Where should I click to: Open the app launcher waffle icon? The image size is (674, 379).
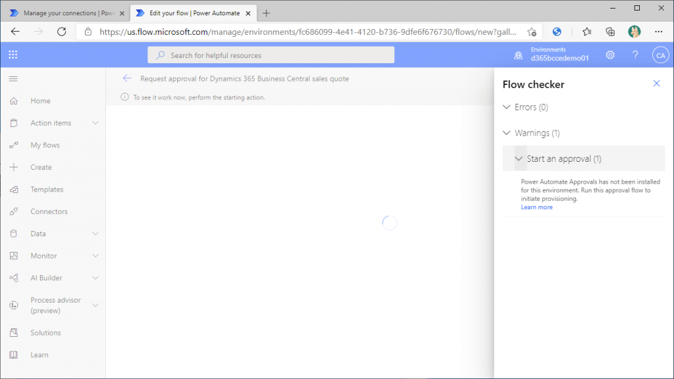pyautogui.click(x=13, y=55)
